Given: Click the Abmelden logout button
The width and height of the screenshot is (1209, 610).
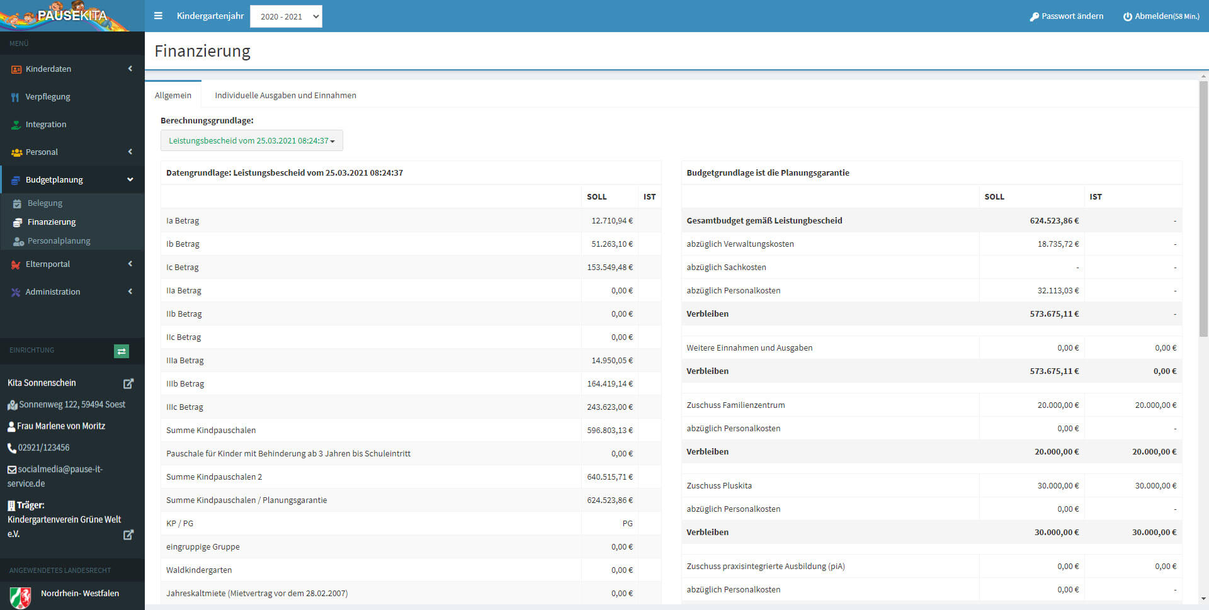Looking at the screenshot, I should point(1161,16).
